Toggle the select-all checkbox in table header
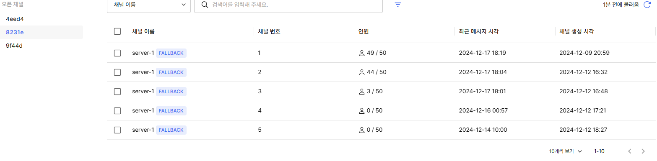 117,31
